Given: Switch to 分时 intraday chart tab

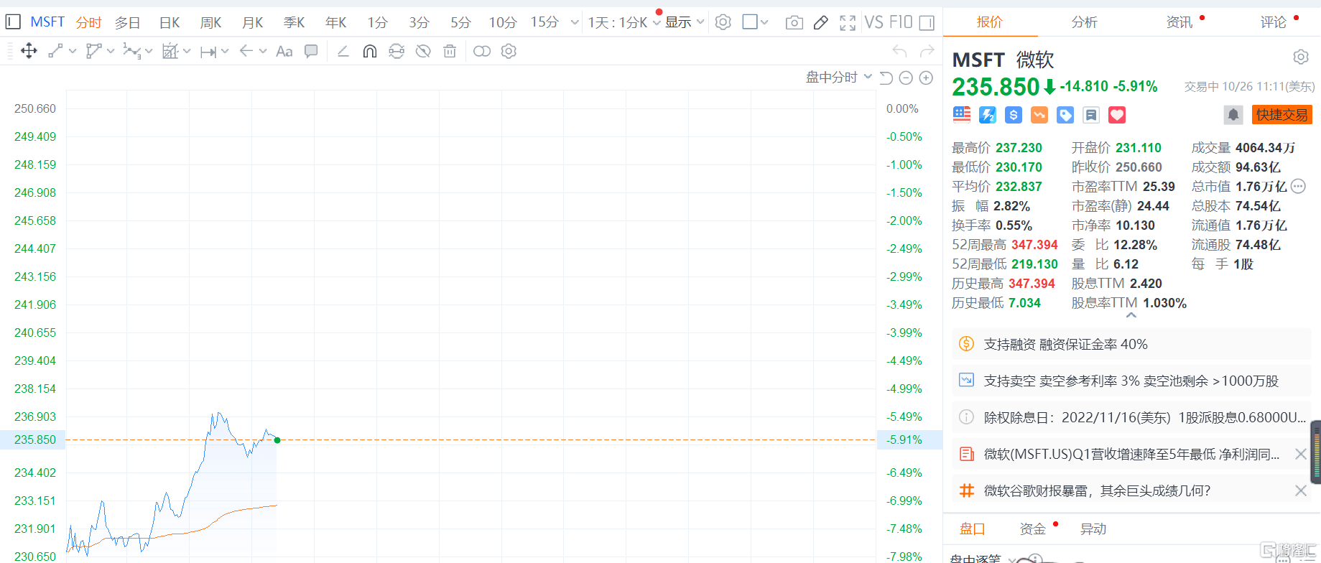Looking at the screenshot, I should (x=88, y=22).
